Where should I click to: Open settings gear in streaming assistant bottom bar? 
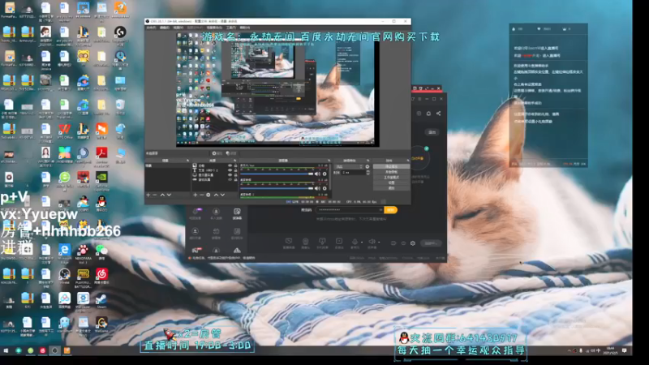[x=413, y=243]
